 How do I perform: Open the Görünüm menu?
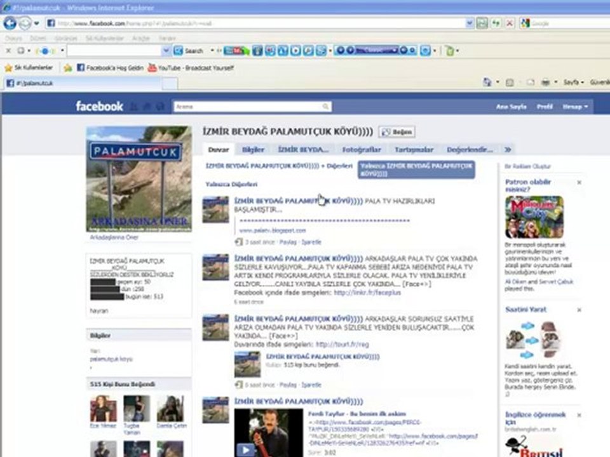(65, 38)
